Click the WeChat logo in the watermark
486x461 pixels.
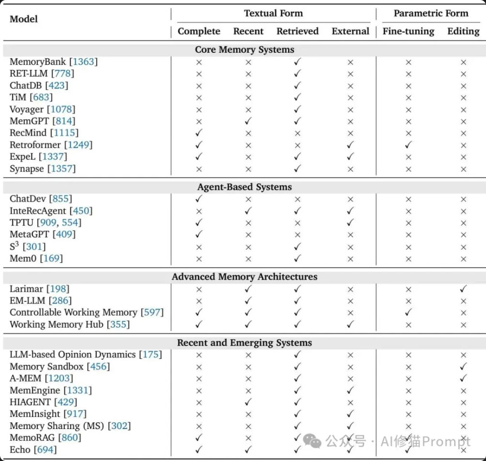(x=312, y=441)
